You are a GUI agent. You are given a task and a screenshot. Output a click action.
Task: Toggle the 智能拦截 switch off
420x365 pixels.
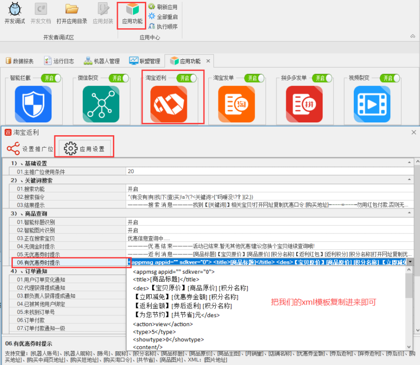click(x=51, y=78)
